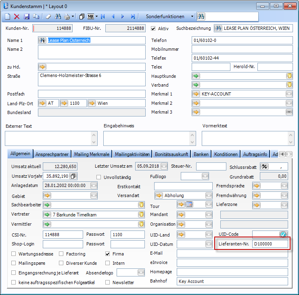The height and width of the screenshot is (295, 299).
Task: Open the Konditionen tab
Action: tap(226, 154)
